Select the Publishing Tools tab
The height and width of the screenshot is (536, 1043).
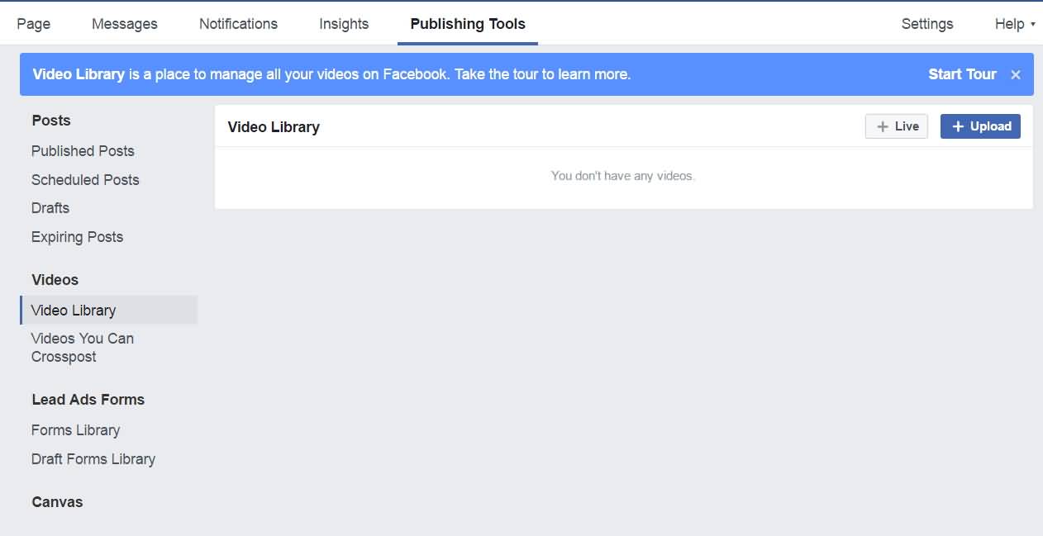(468, 24)
